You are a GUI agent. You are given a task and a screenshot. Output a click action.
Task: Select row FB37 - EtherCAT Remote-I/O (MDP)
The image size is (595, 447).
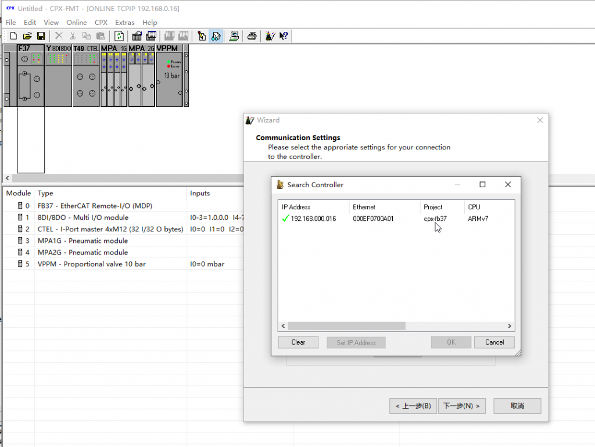tap(95, 206)
